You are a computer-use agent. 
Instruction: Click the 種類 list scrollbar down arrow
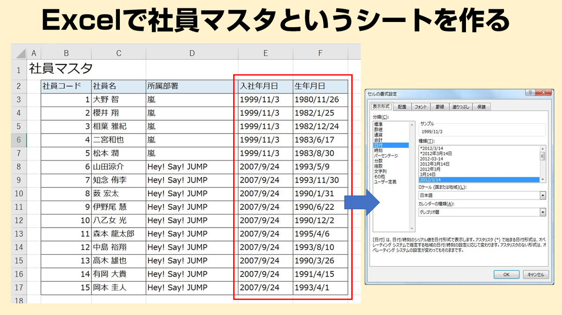click(x=543, y=179)
